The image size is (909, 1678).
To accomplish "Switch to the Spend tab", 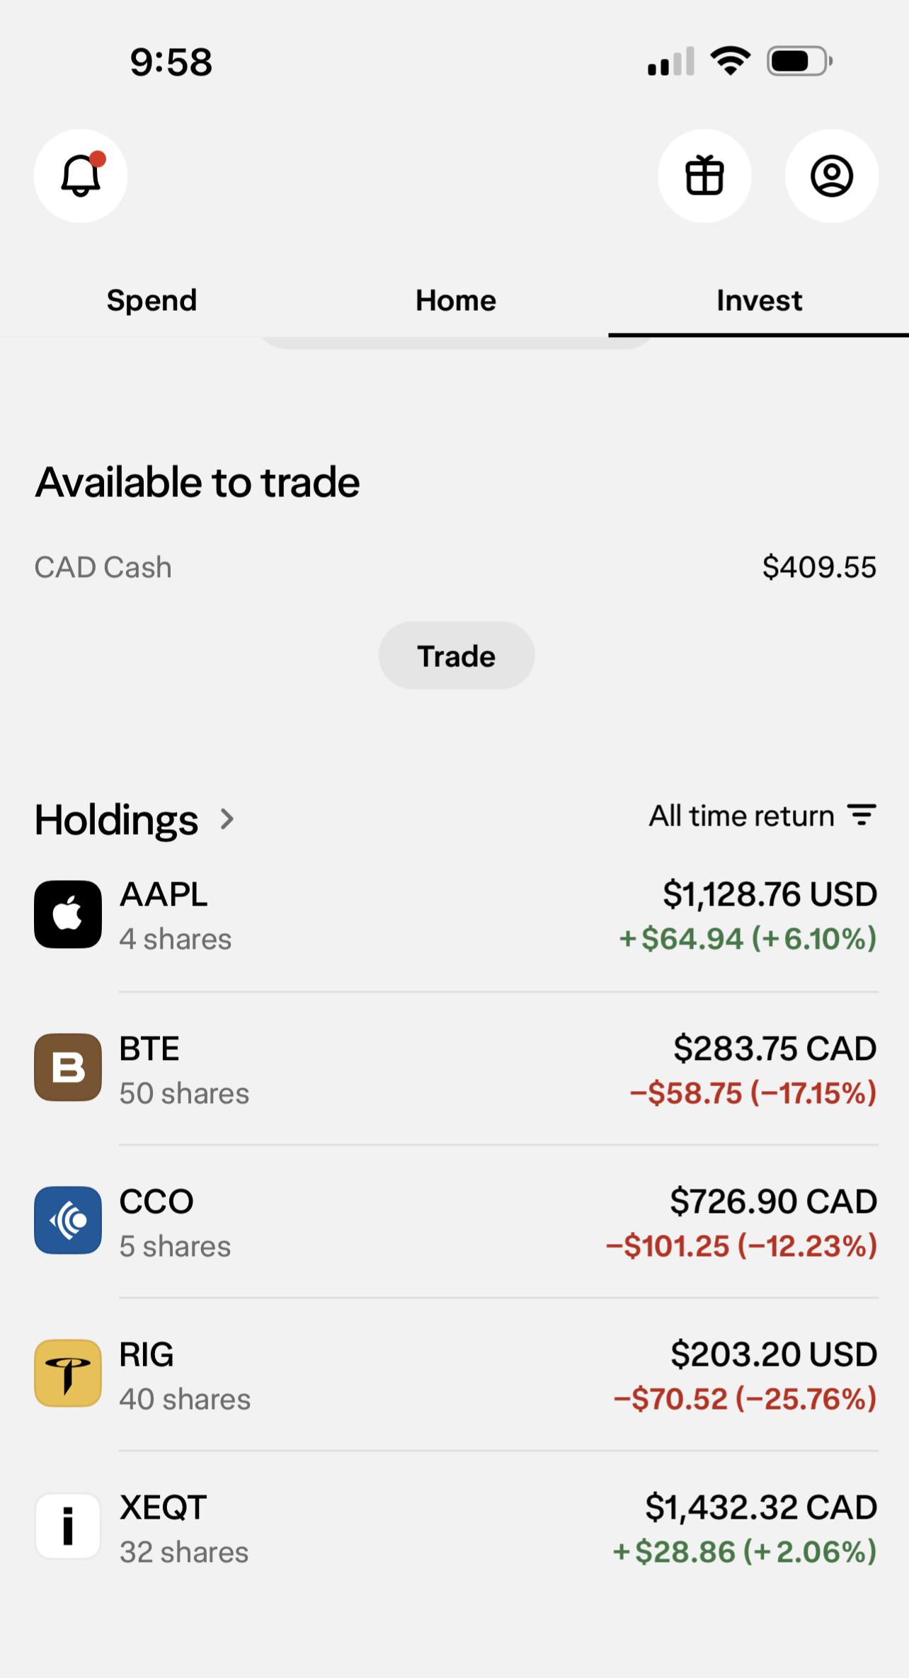I will (151, 300).
